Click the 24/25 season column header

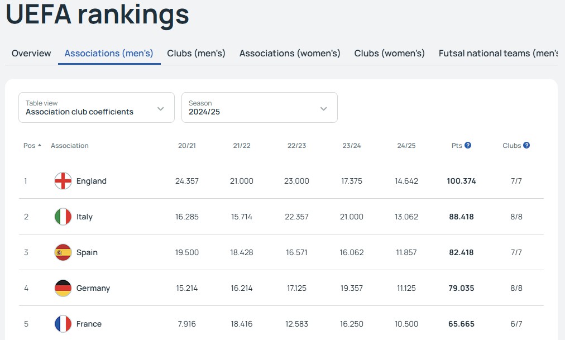click(406, 146)
